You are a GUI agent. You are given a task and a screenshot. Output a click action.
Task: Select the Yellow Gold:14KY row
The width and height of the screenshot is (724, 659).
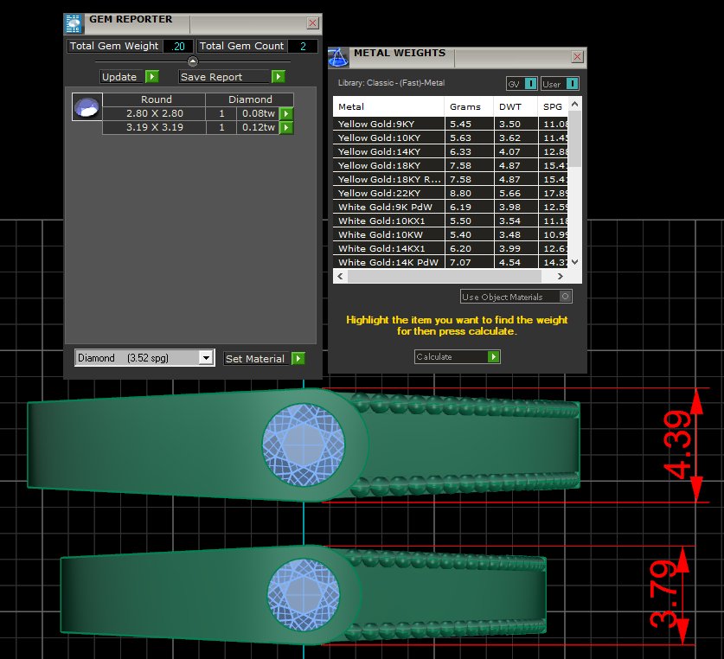(x=450, y=151)
